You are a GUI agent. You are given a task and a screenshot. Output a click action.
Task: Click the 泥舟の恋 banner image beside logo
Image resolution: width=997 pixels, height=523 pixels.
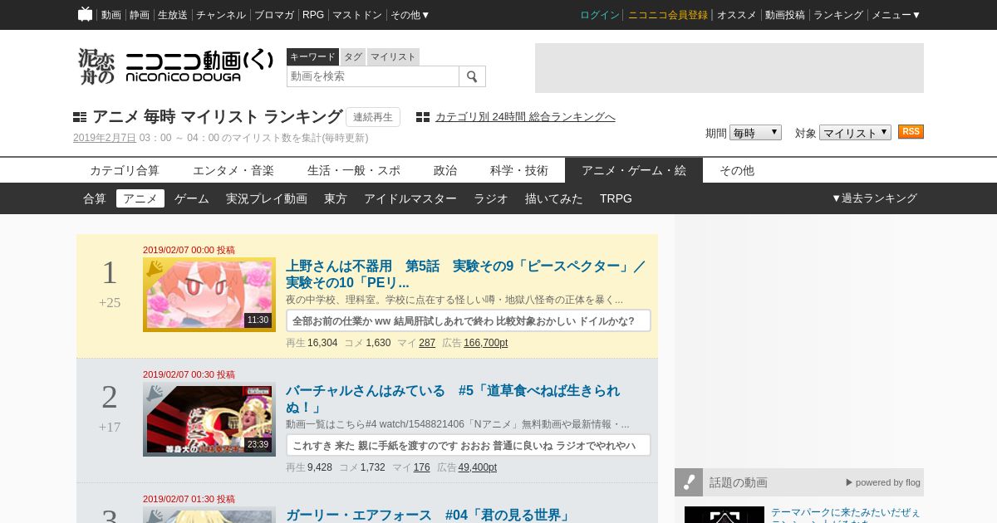coord(96,66)
